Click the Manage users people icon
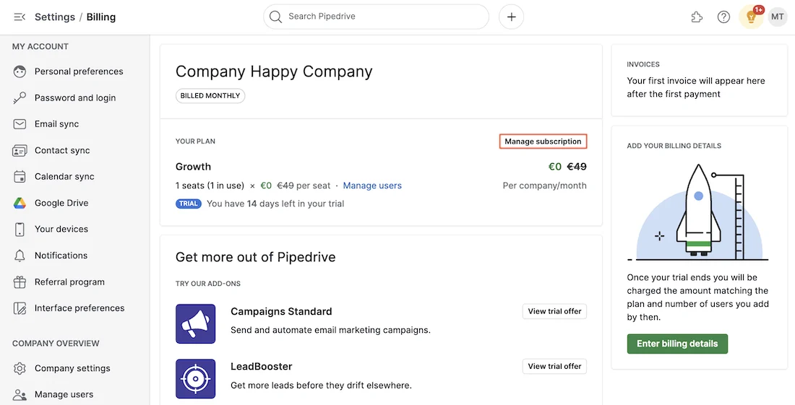This screenshot has height=405, width=795. (x=20, y=394)
